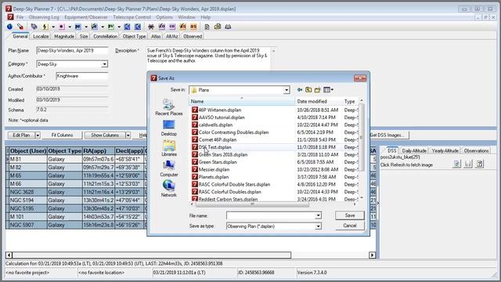Select file Comet 46P.dsplan

(218, 139)
